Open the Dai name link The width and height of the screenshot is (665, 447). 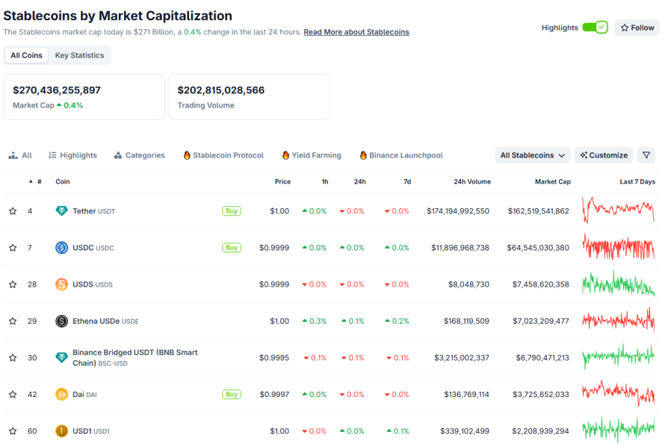(x=84, y=394)
